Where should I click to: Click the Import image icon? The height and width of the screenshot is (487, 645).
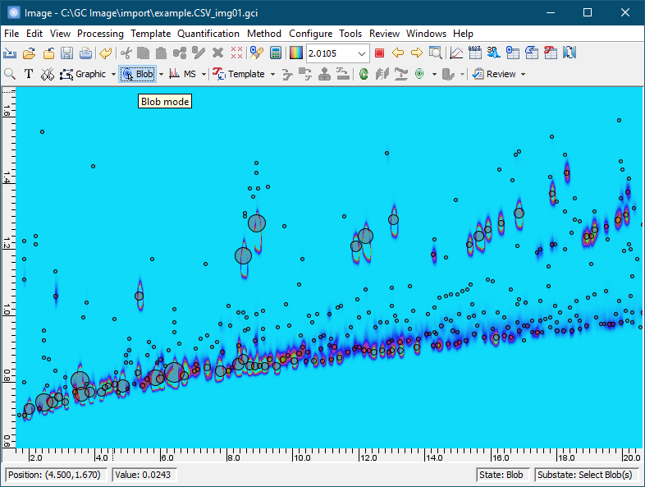click(x=10, y=53)
